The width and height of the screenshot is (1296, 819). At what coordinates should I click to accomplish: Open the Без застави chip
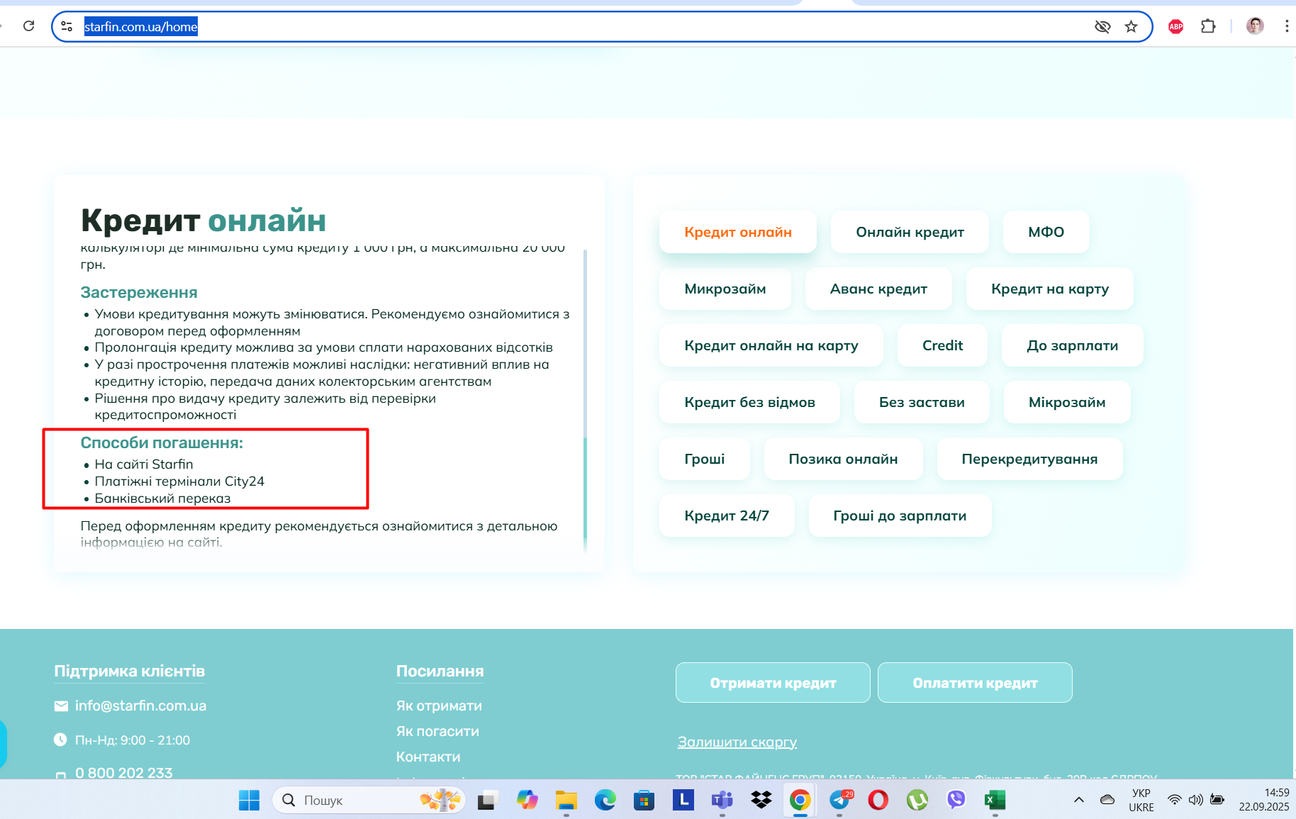[x=922, y=402]
